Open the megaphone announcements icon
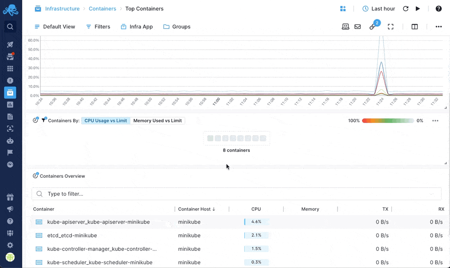The image size is (450, 268). point(10,209)
